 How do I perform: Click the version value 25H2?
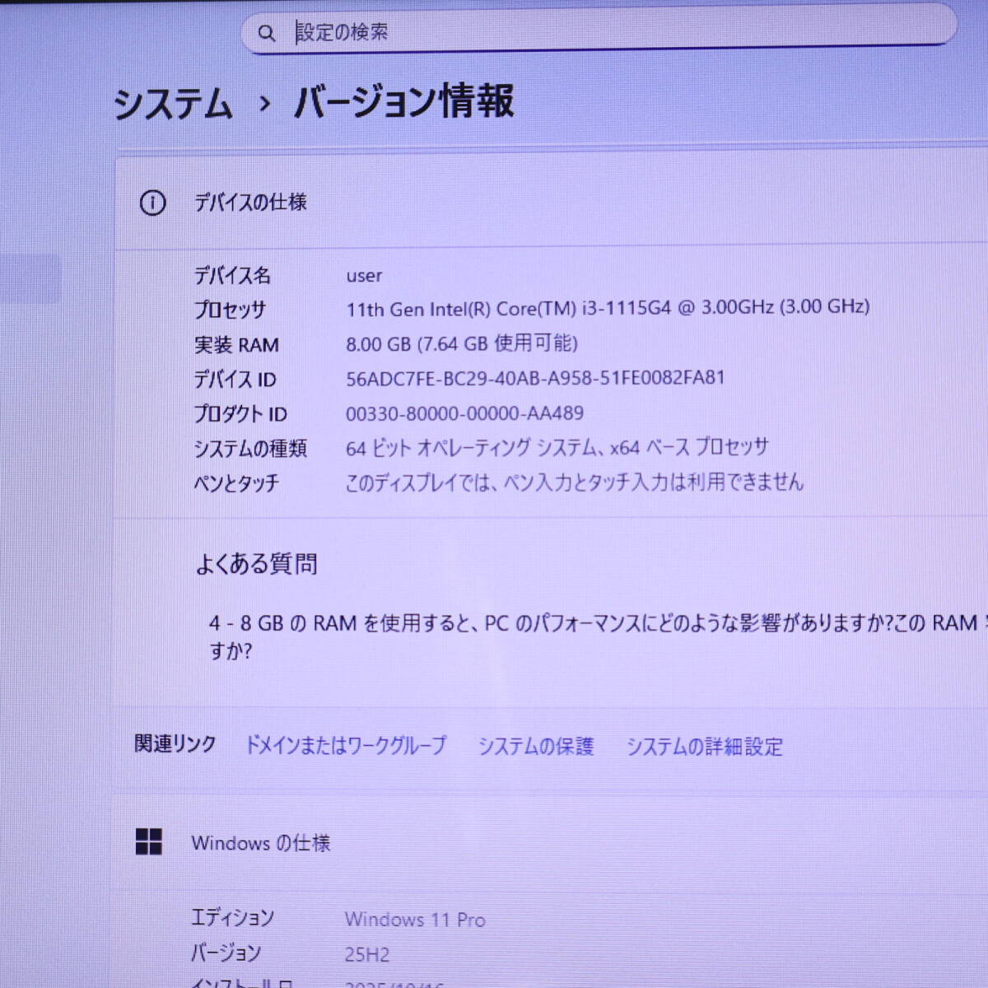[367, 955]
